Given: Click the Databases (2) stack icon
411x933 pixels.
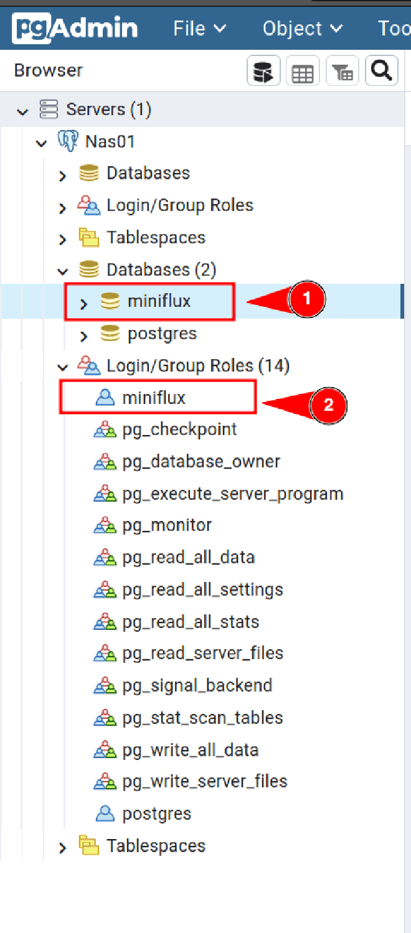Looking at the screenshot, I should (89, 270).
